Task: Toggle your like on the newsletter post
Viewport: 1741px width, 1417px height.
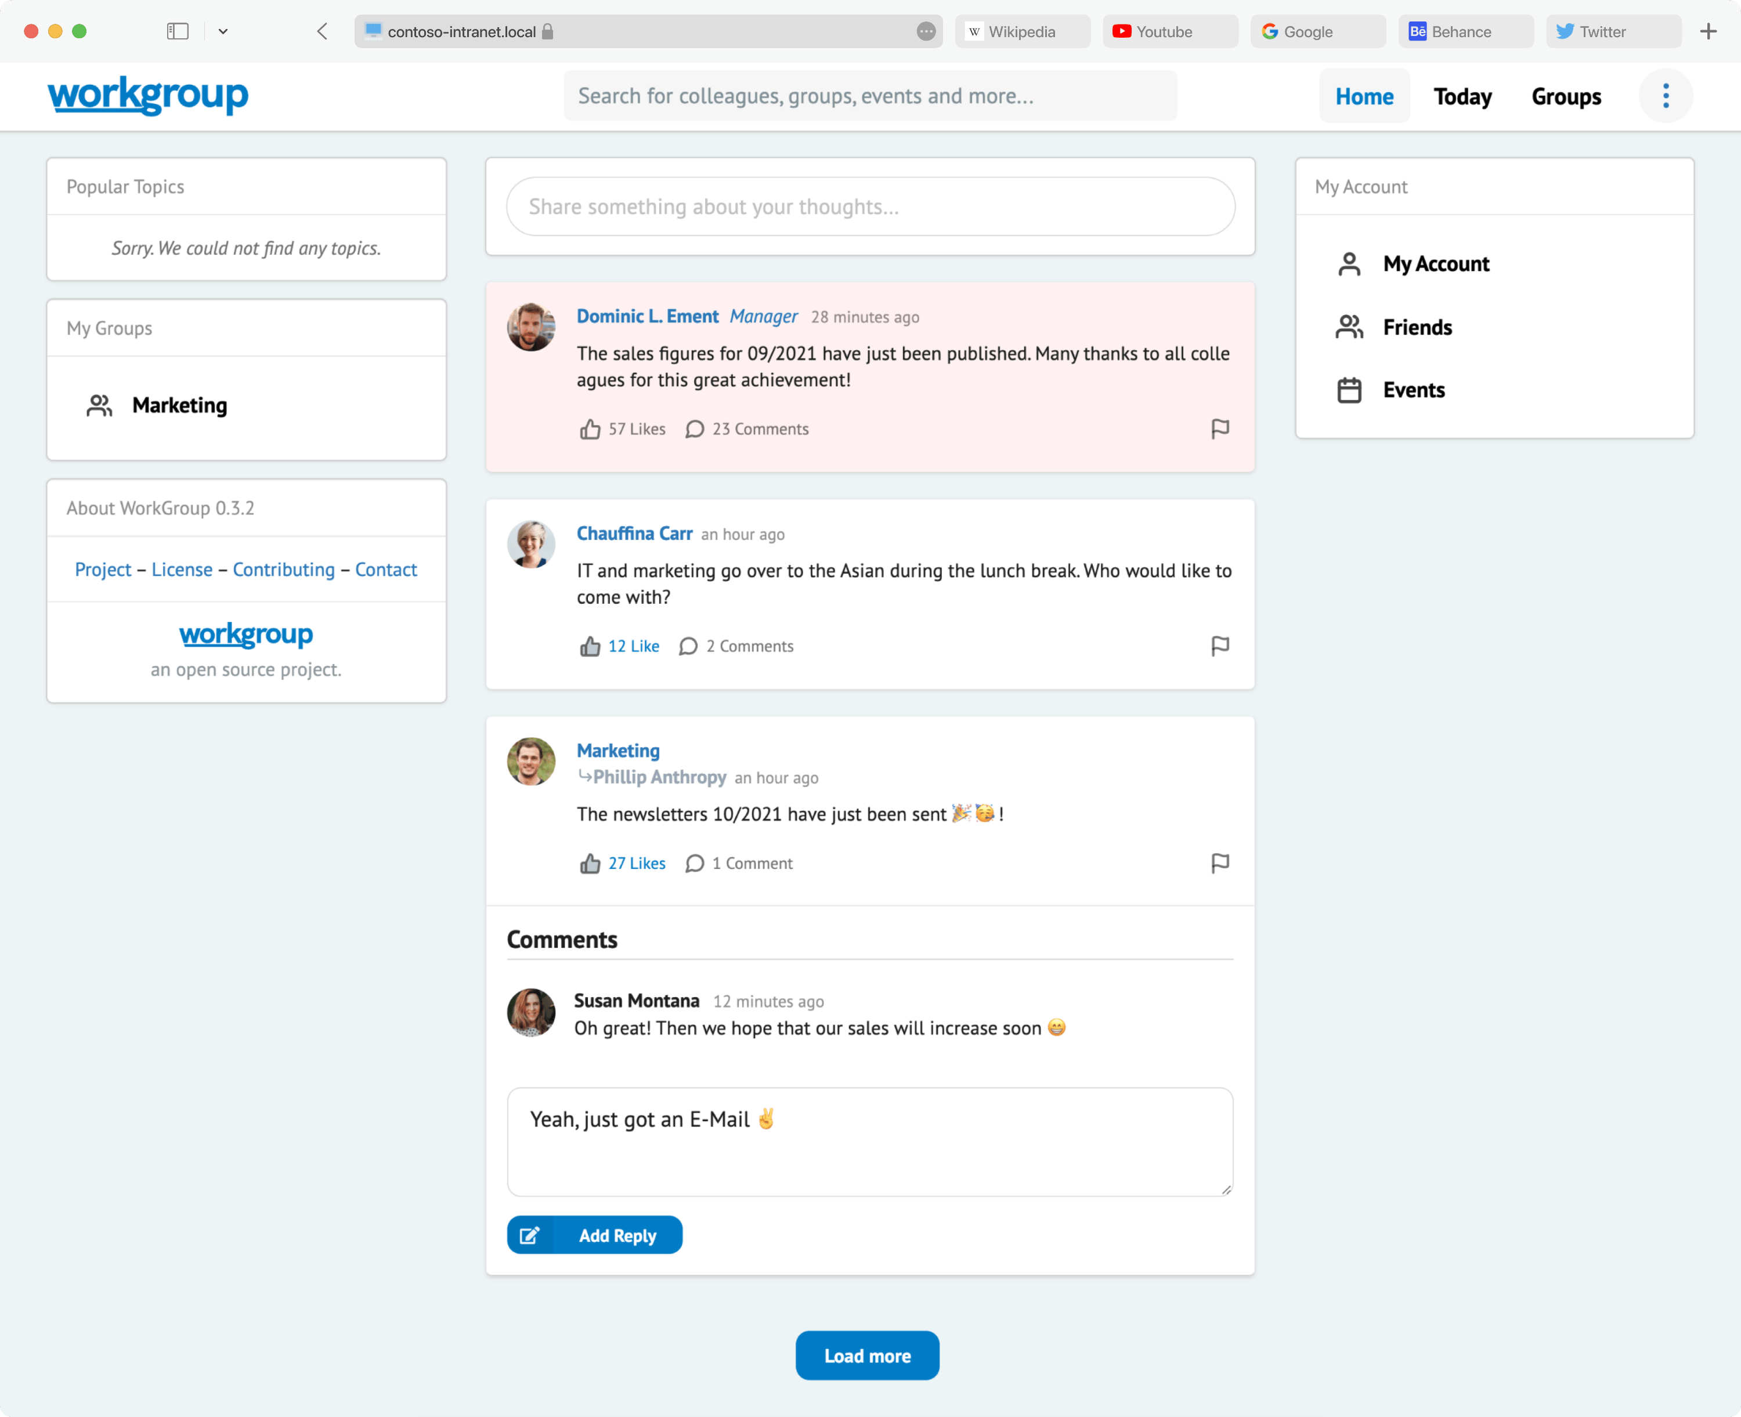Action: pos(622,862)
